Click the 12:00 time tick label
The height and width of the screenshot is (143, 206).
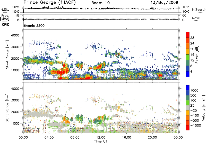(101, 138)
